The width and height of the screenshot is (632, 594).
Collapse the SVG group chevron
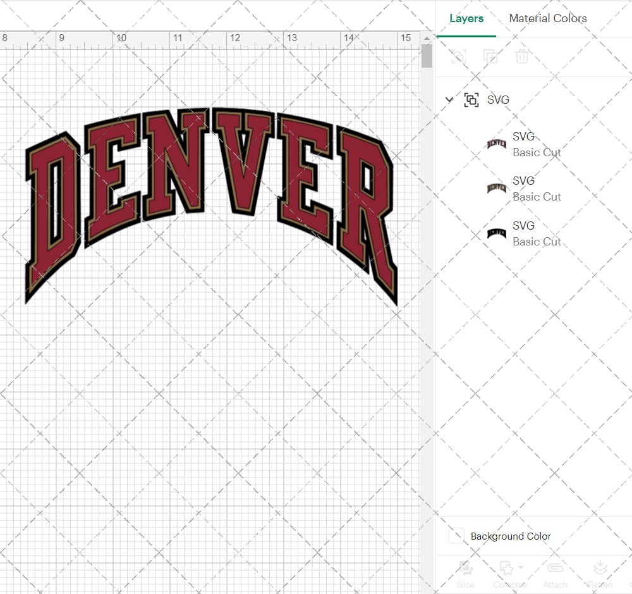449,99
